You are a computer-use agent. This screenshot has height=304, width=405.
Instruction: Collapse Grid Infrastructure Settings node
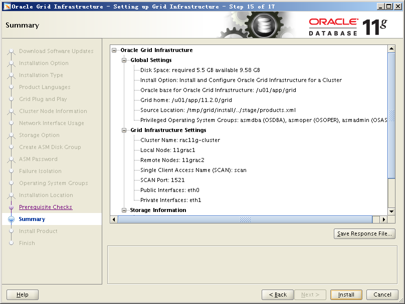(124, 130)
